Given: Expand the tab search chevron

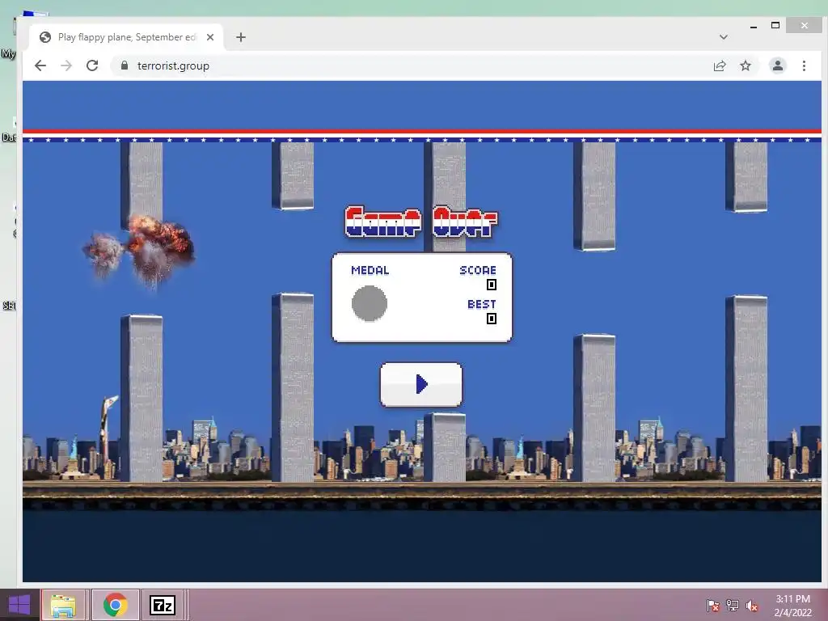Looking at the screenshot, I should click(x=724, y=37).
